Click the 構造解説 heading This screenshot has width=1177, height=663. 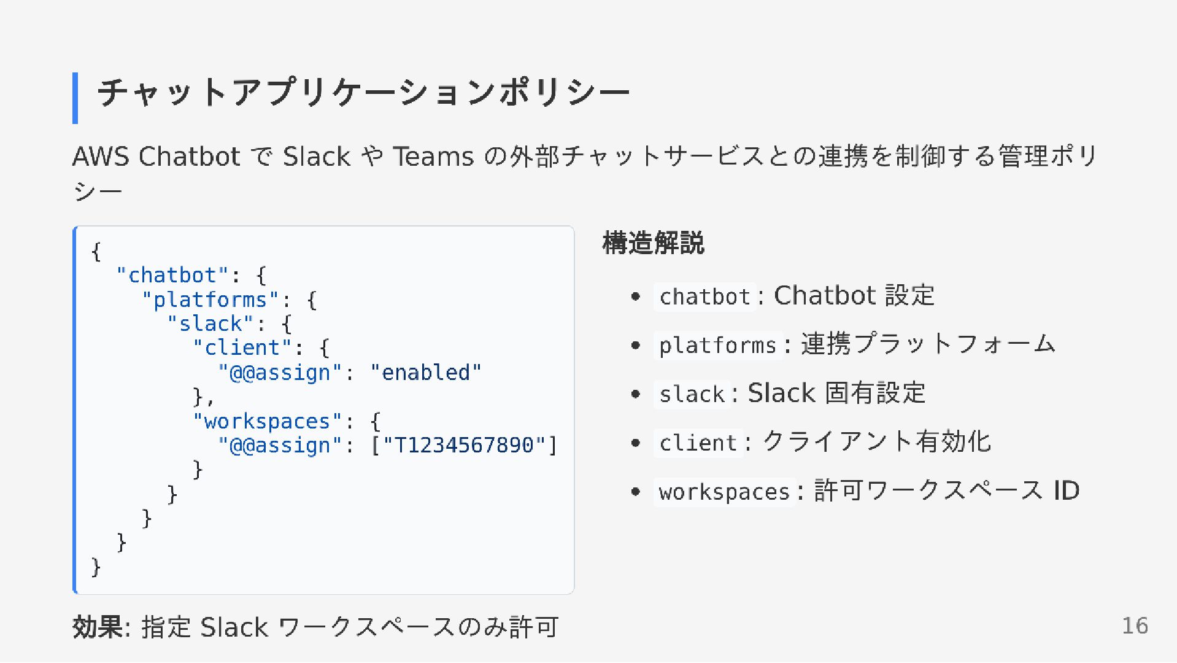click(x=653, y=242)
